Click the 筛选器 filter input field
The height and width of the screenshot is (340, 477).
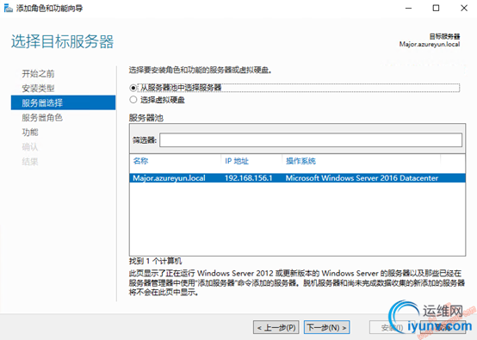[311, 140]
